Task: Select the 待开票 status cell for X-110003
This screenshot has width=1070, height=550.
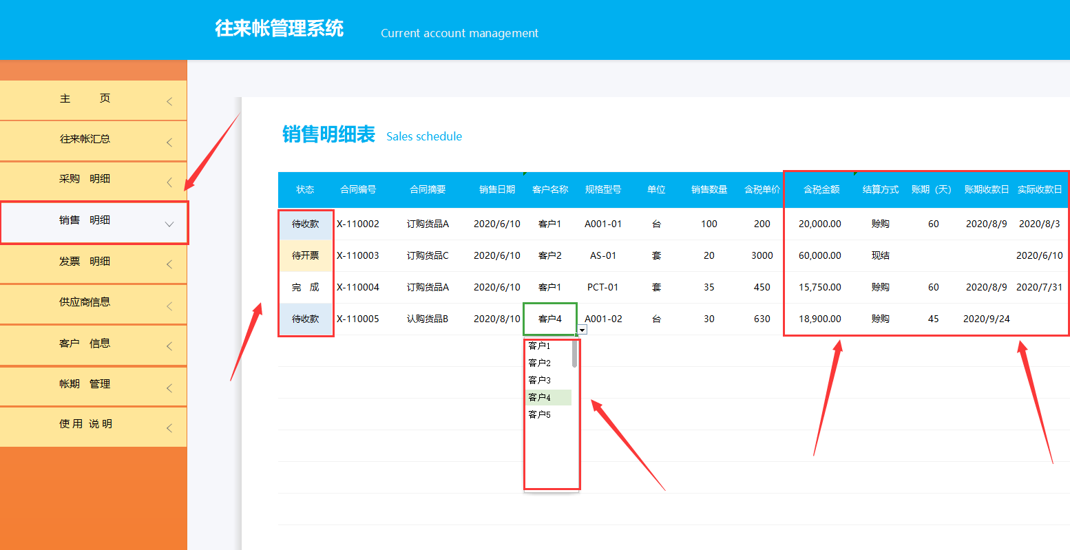Action: point(306,255)
